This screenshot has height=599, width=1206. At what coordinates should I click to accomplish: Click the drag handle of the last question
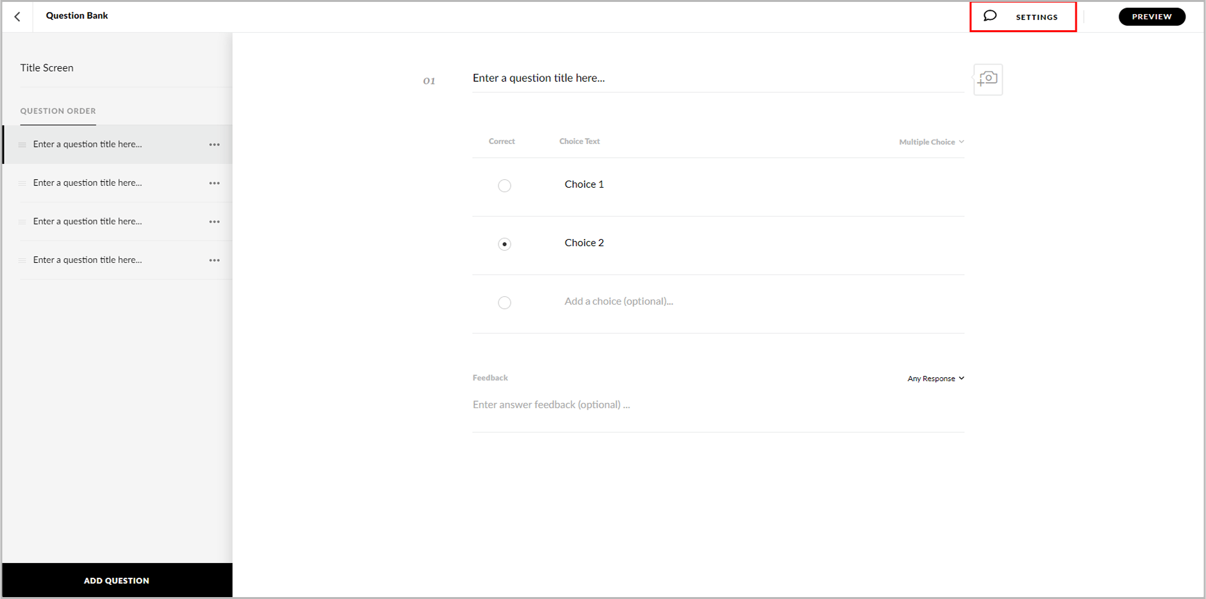click(21, 260)
